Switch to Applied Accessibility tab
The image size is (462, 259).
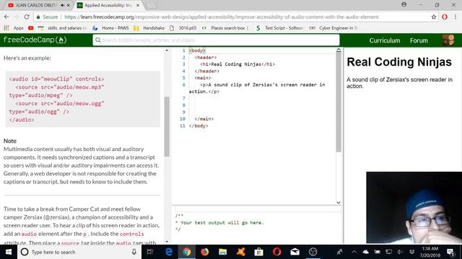pyautogui.click(x=108, y=5)
